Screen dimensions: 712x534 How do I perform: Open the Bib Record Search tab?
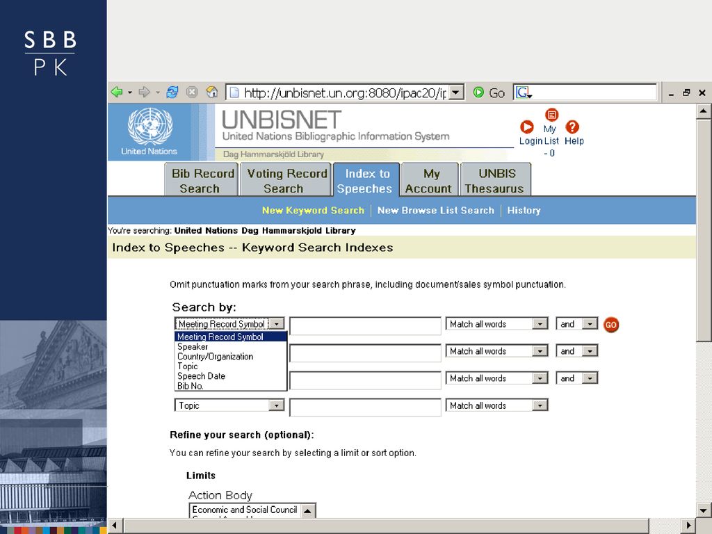click(201, 180)
